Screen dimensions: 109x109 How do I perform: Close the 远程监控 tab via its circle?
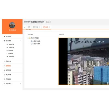(x=49, y=27)
